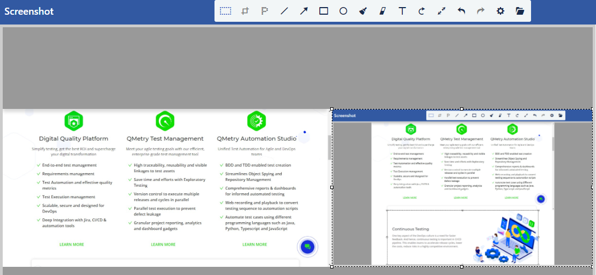Screen dimensions: 596x275
Task: Activate the Eraser tool
Action: pos(383,11)
